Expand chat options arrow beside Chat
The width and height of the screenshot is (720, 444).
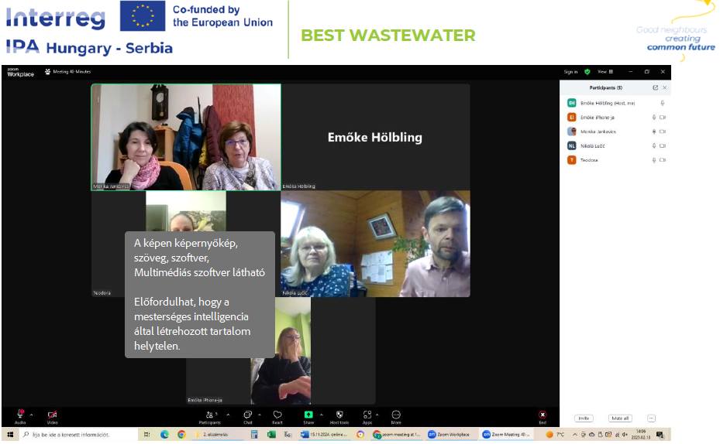260,415
